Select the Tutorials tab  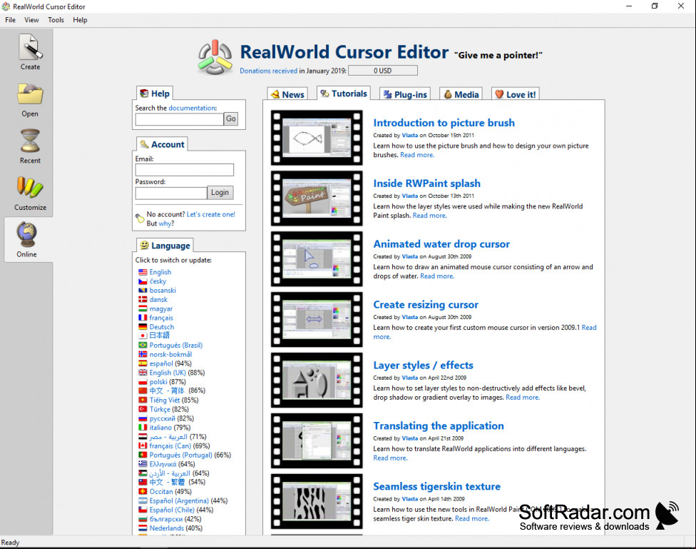(x=344, y=94)
